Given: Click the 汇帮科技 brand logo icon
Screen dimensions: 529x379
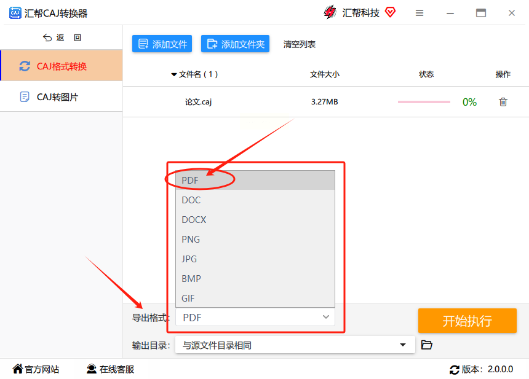Looking at the screenshot, I should click(x=330, y=12).
